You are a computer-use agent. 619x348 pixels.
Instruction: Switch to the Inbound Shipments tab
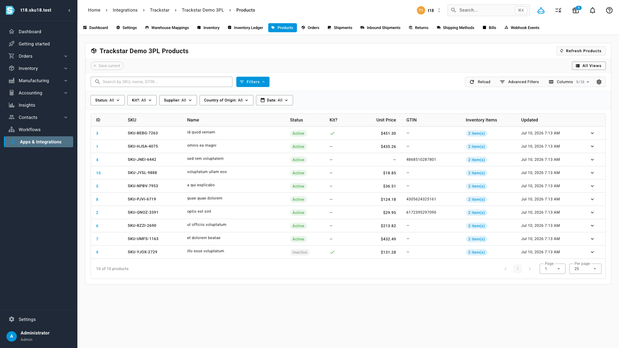coord(380,28)
